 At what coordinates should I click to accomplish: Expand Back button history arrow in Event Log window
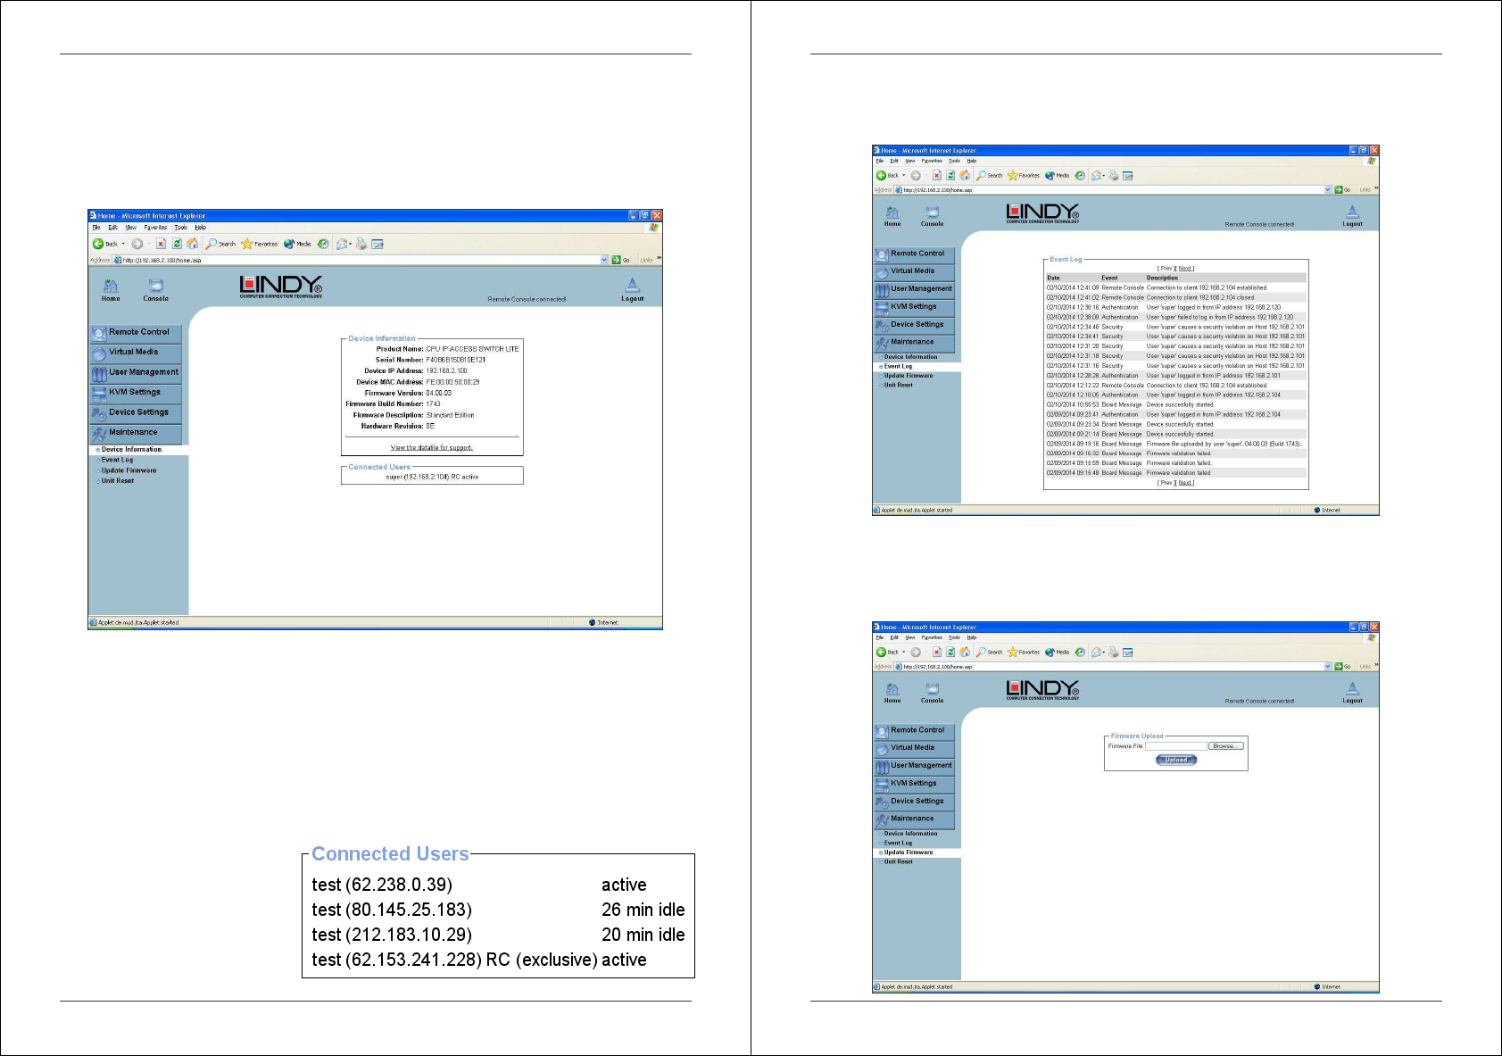point(904,176)
